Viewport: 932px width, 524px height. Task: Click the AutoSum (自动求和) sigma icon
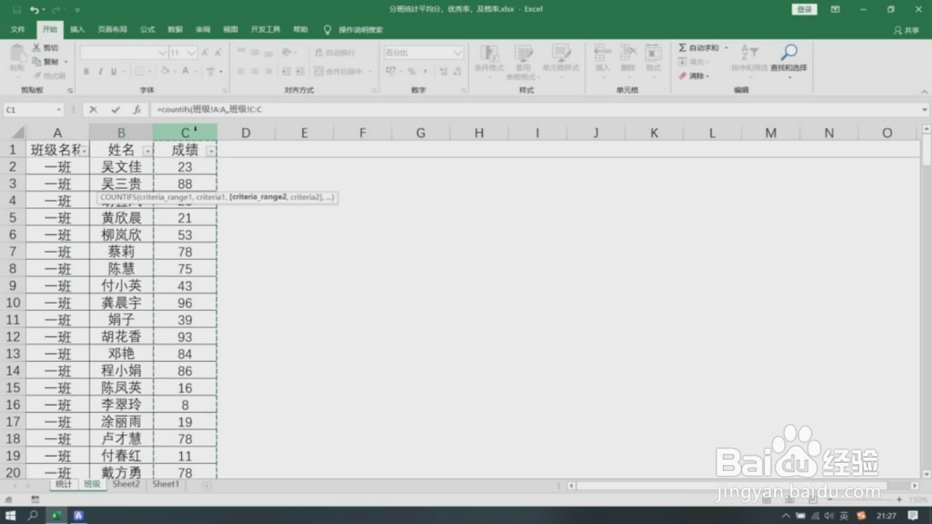[x=682, y=48]
